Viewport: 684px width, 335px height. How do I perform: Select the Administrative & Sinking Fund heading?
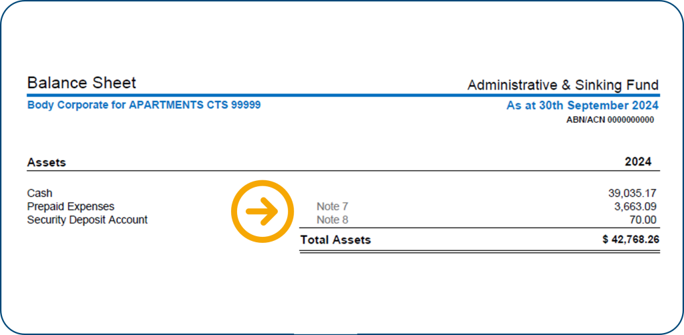tap(562, 85)
